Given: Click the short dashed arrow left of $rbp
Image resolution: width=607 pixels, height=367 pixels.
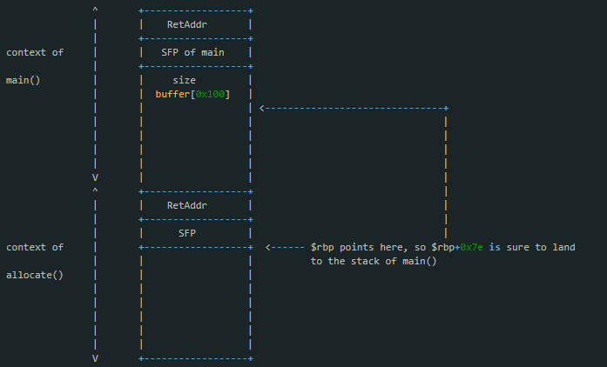Looking at the screenshot, I should [282, 247].
